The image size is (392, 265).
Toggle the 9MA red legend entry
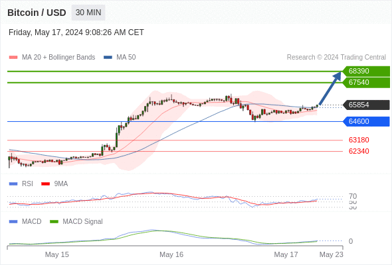(54, 184)
